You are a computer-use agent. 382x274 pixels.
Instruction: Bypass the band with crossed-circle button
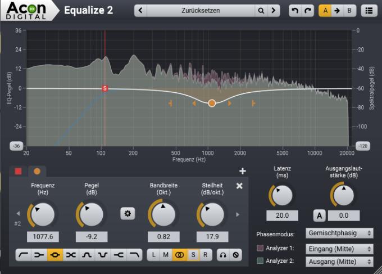(x=235, y=255)
